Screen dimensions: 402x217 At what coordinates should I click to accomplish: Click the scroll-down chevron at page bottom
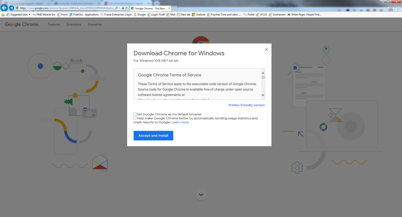pyautogui.click(x=201, y=195)
